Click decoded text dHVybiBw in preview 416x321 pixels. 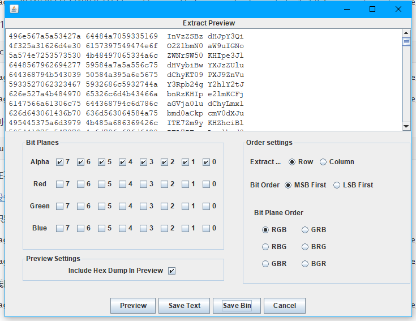click(x=185, y=65)
